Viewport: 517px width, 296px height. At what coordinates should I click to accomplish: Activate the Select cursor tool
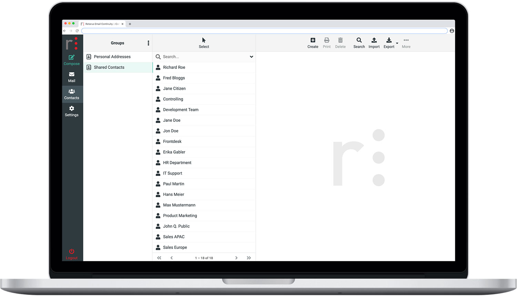(x=204, y=43)
